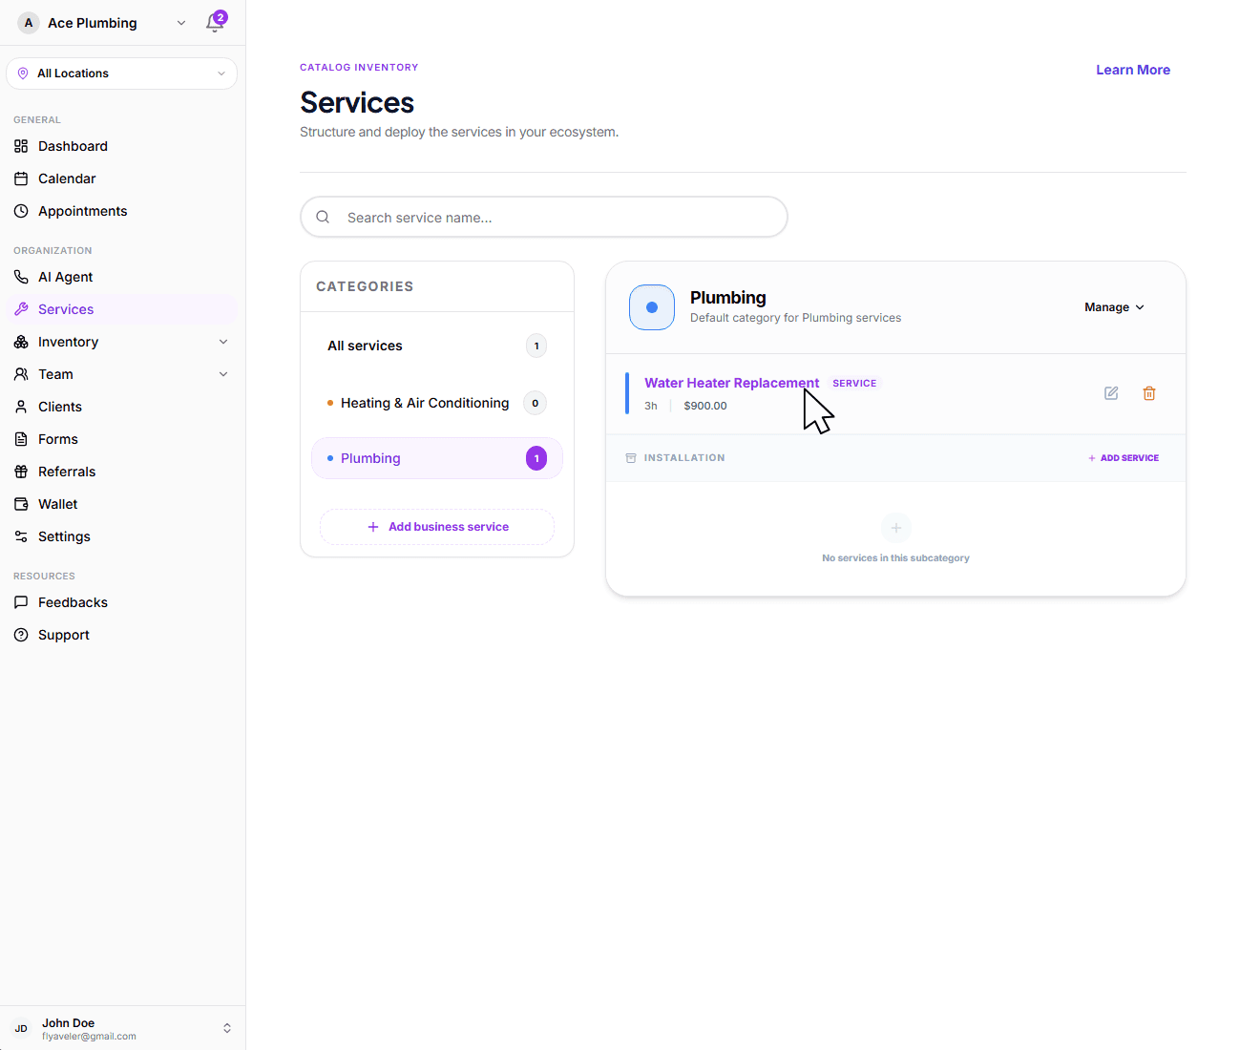
Task: Open the Wallet section from sidebar
Action: click(x=57, y=503)
